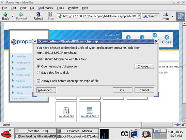Open the Print options dropdown arrow
Screen dimensions: 186x140
pos(173,16)
